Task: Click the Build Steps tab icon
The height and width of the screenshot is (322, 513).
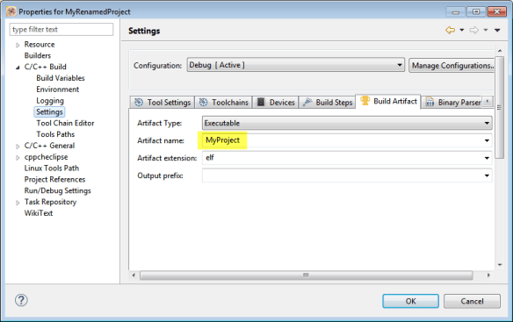Action: (x=307, y=102)
